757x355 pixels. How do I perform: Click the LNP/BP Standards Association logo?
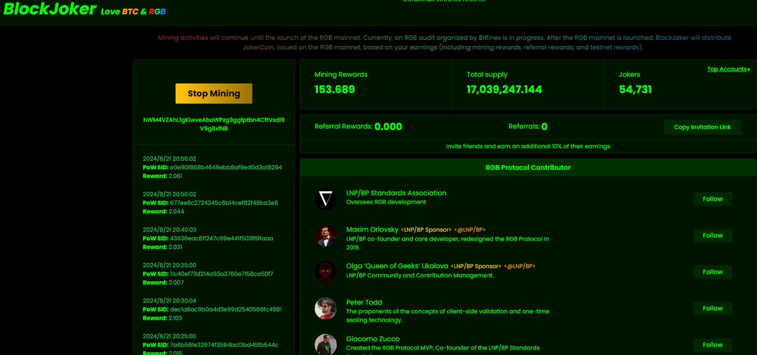click(326, 199)
